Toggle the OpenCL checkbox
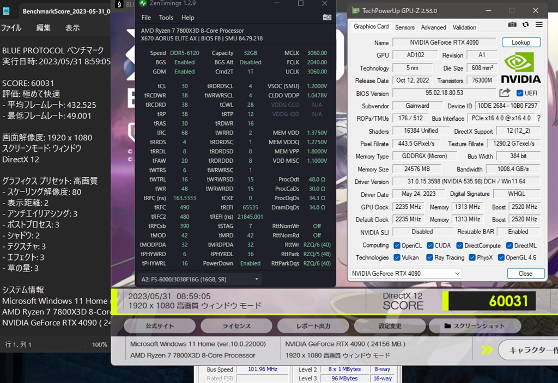The image size is (558, 383). tap(397, 245)
